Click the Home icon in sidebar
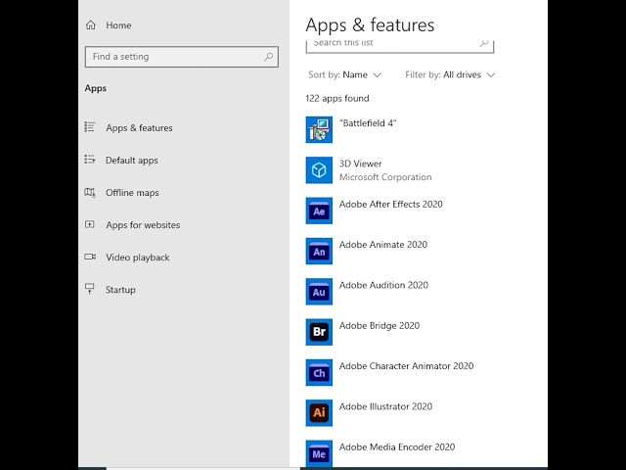 tap(91, 25)
